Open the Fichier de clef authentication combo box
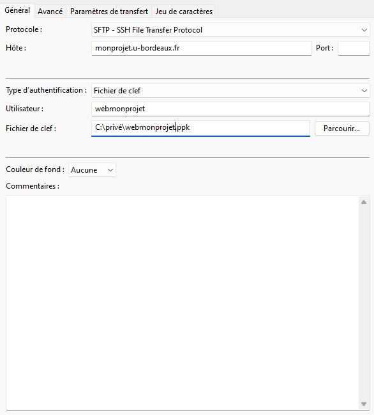The image size is (374, 415). tap(230, 91)
